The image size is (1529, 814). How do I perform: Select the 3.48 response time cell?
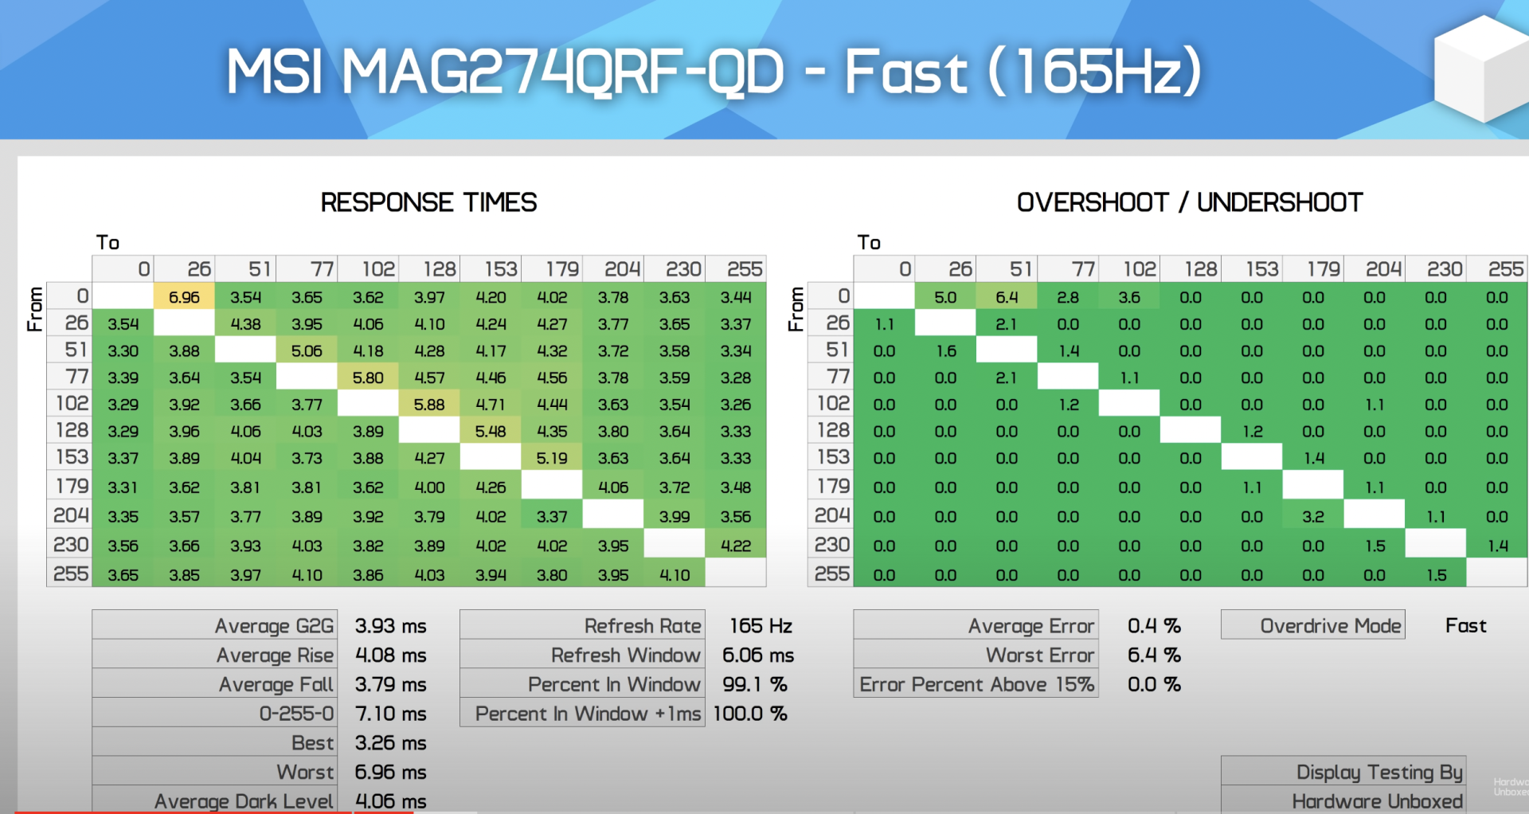tap(736, 487)
